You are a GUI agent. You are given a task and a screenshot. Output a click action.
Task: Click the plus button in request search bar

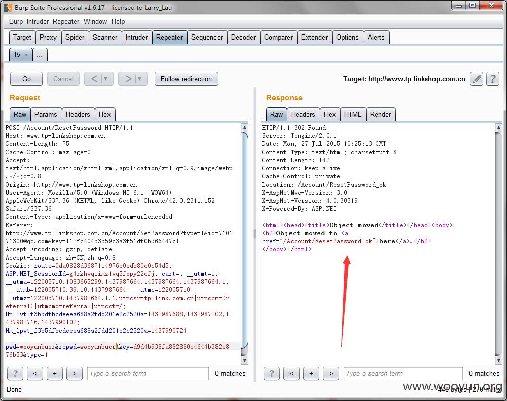pos(55,374)
